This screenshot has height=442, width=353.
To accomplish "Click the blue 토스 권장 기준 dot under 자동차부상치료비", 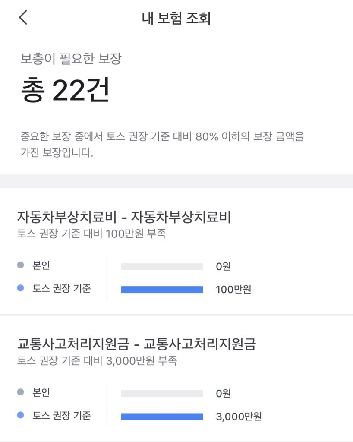I will coord(20,288).
